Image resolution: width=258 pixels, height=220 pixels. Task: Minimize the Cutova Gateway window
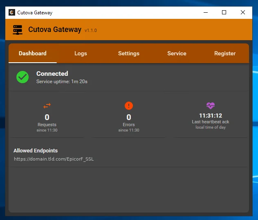pos(206,12)
